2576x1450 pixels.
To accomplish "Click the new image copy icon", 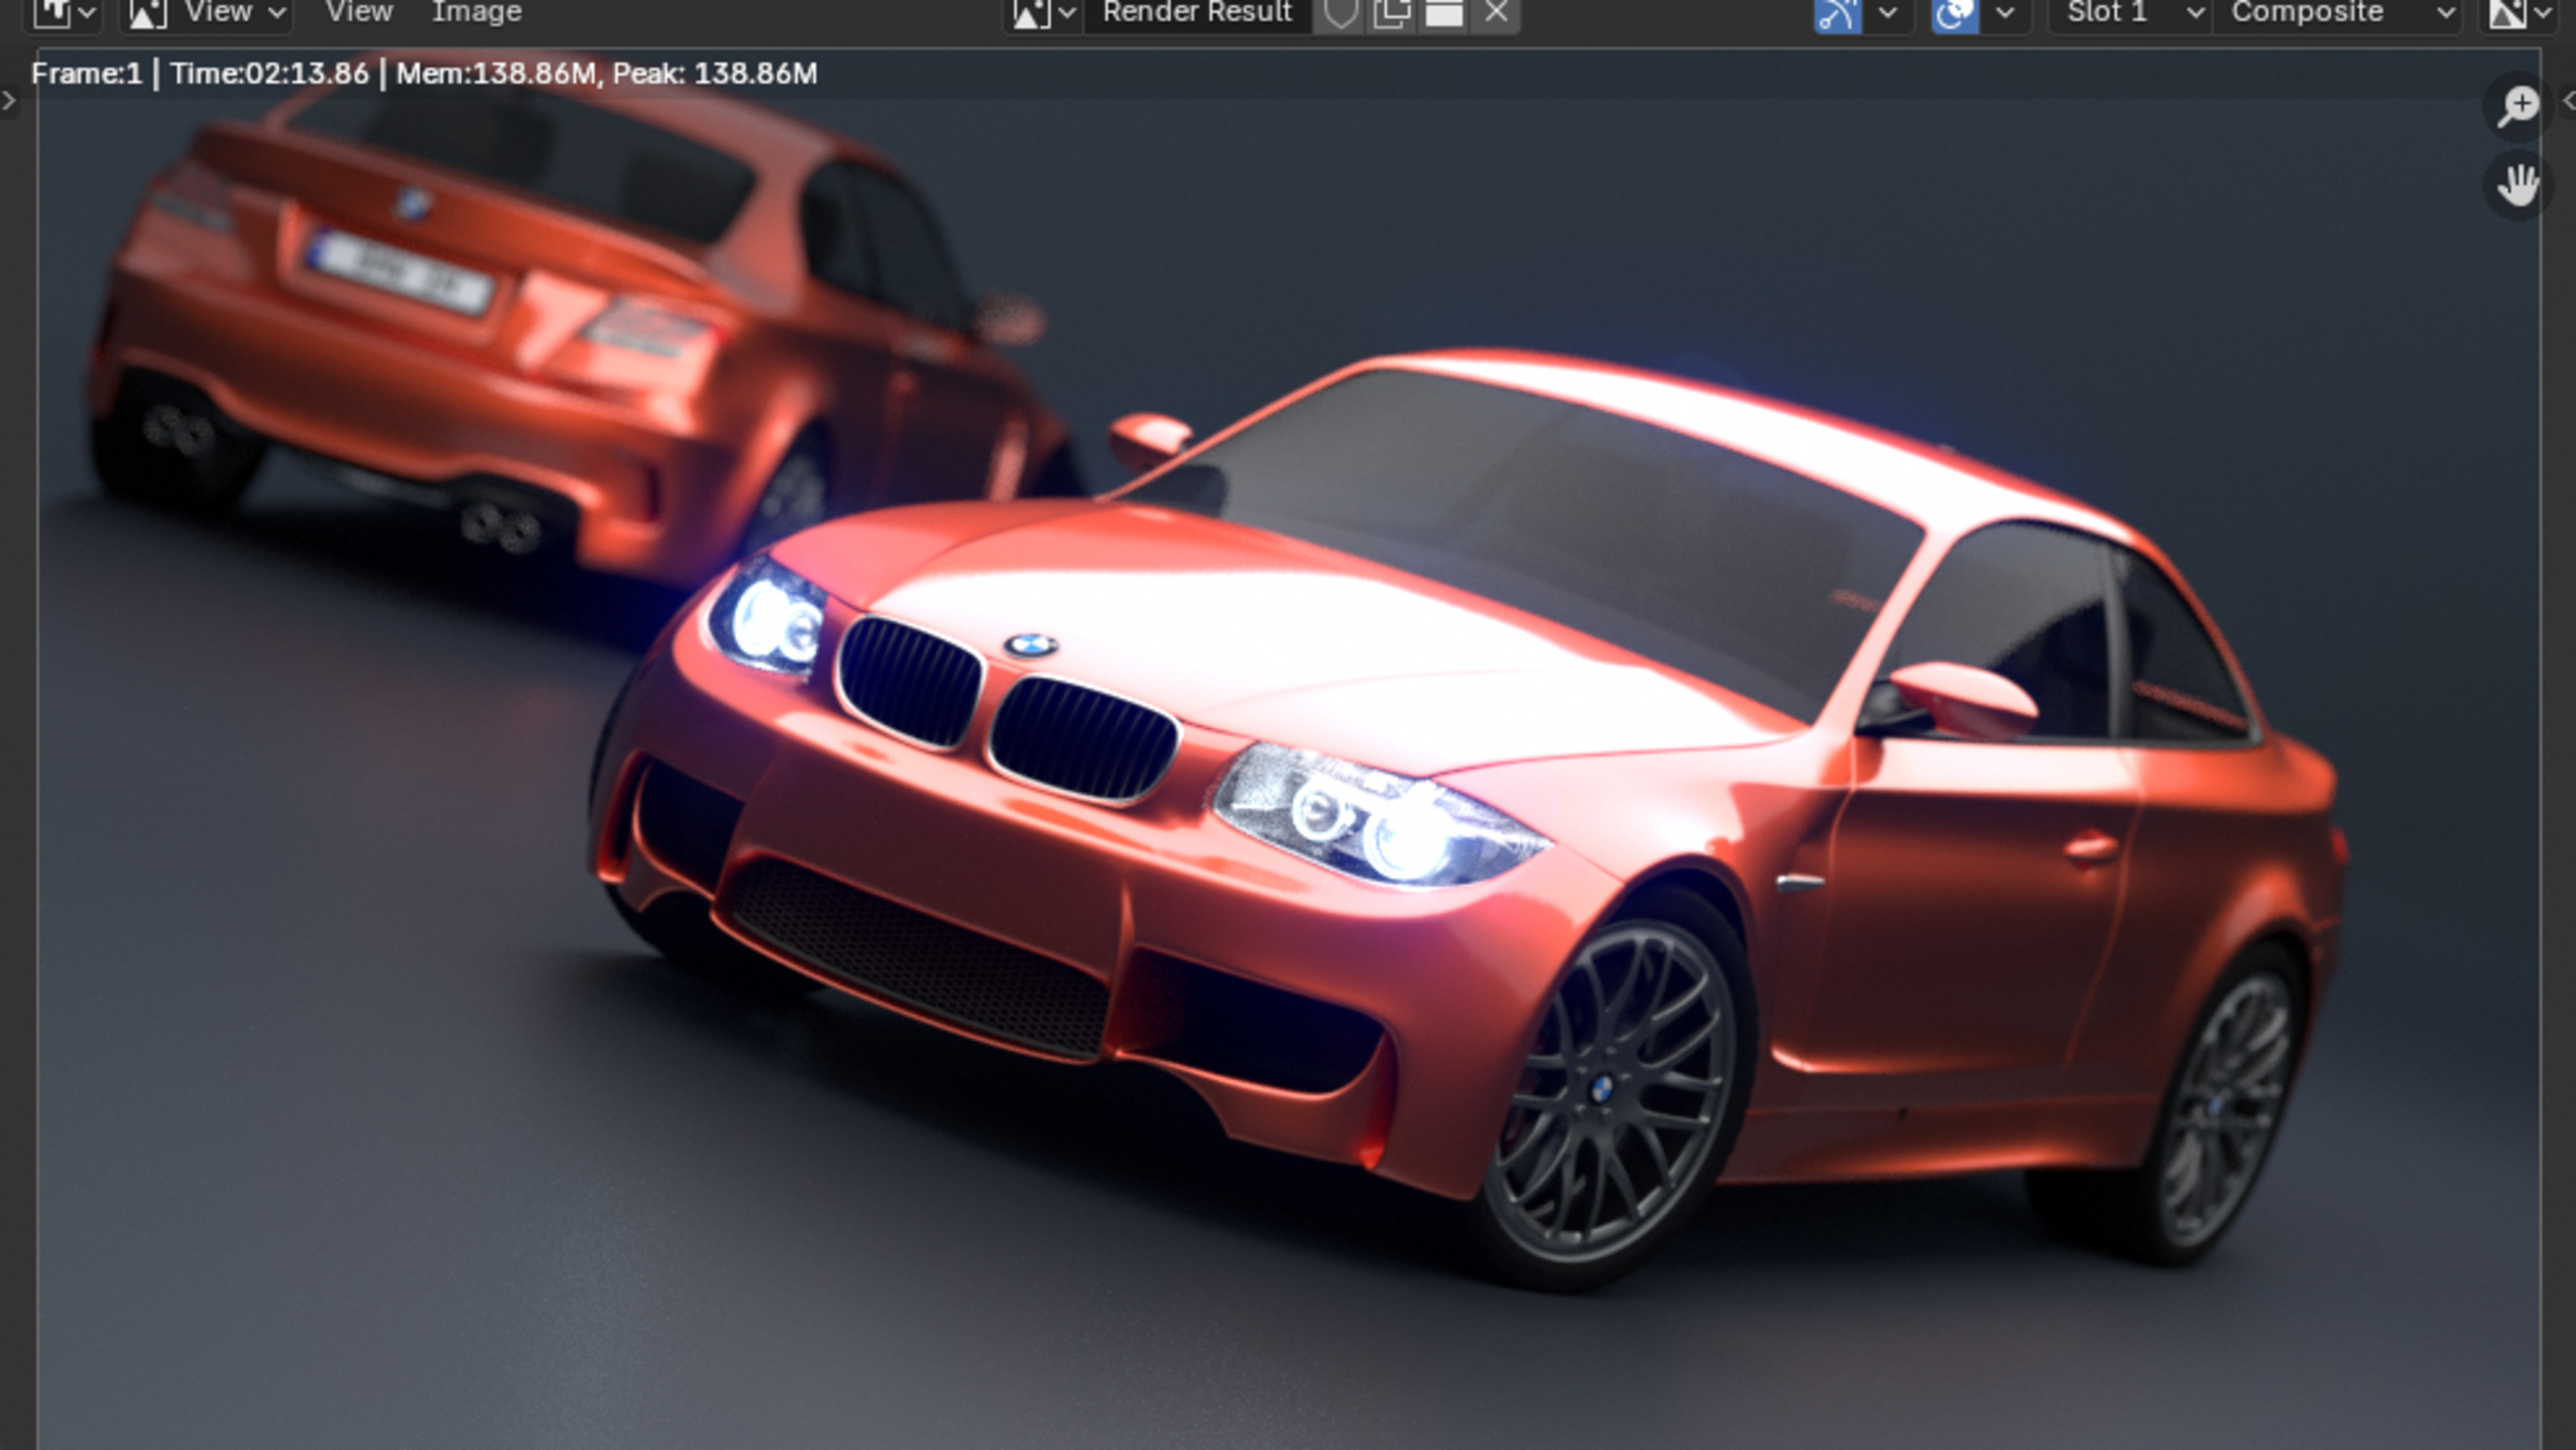I will pos(1391,13).
